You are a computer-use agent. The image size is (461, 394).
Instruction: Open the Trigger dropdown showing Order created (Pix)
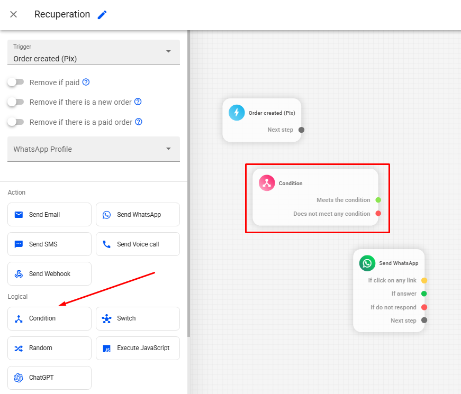94,53
